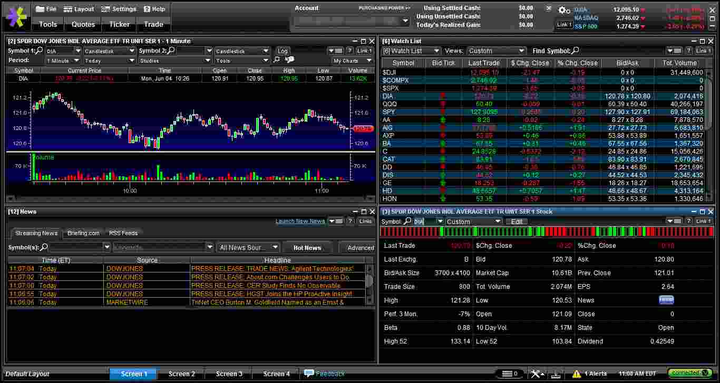Toggle the Log scale button

tap(283, 51)
